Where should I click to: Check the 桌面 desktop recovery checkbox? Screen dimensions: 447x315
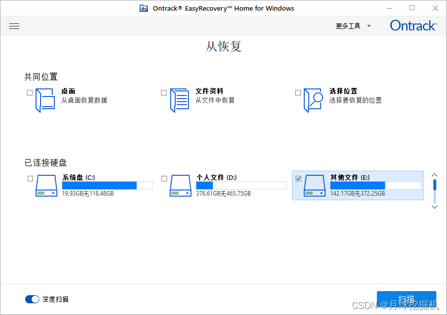tap(29, 92)
